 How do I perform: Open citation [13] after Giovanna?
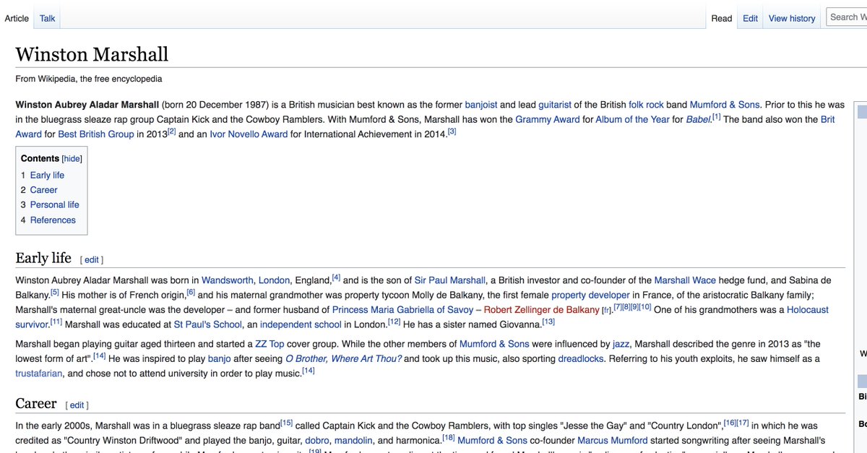click(x=548, y=322)
